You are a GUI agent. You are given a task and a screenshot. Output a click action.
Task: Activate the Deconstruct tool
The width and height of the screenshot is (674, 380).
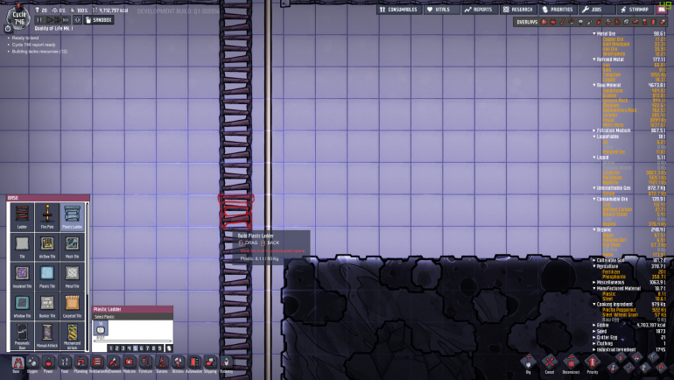pyautogui.click(x=571, y=363)
